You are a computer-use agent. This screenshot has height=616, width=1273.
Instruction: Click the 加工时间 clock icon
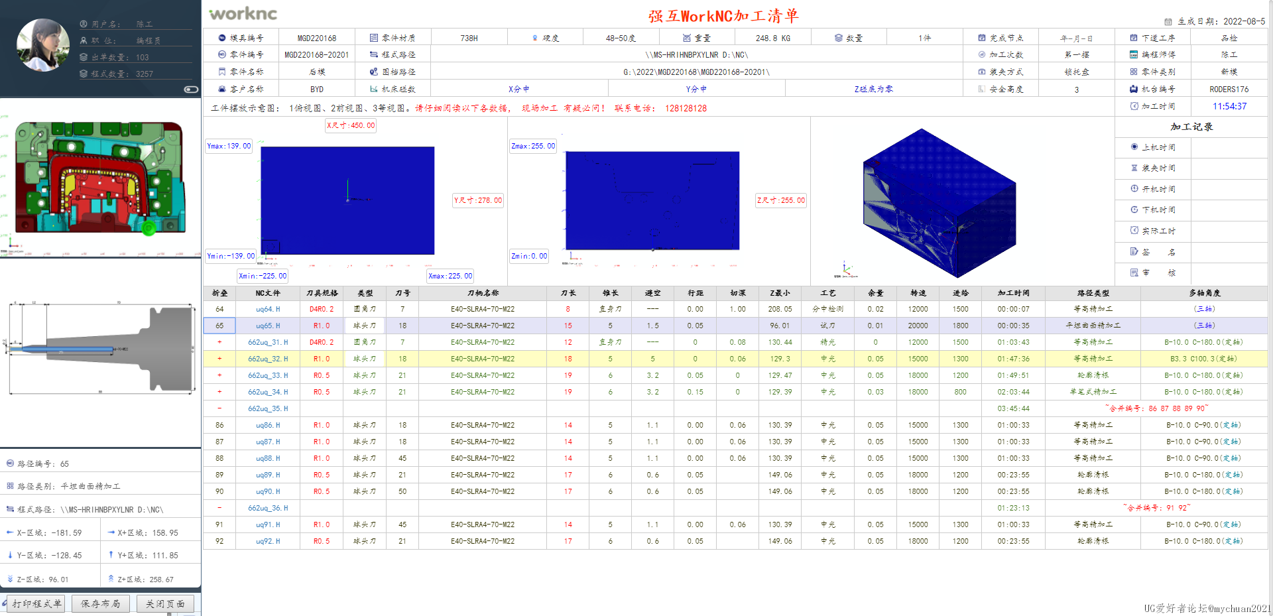1134,106
